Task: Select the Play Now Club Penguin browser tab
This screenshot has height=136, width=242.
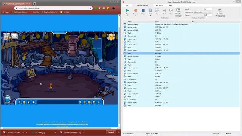Action: pos(16,3)
